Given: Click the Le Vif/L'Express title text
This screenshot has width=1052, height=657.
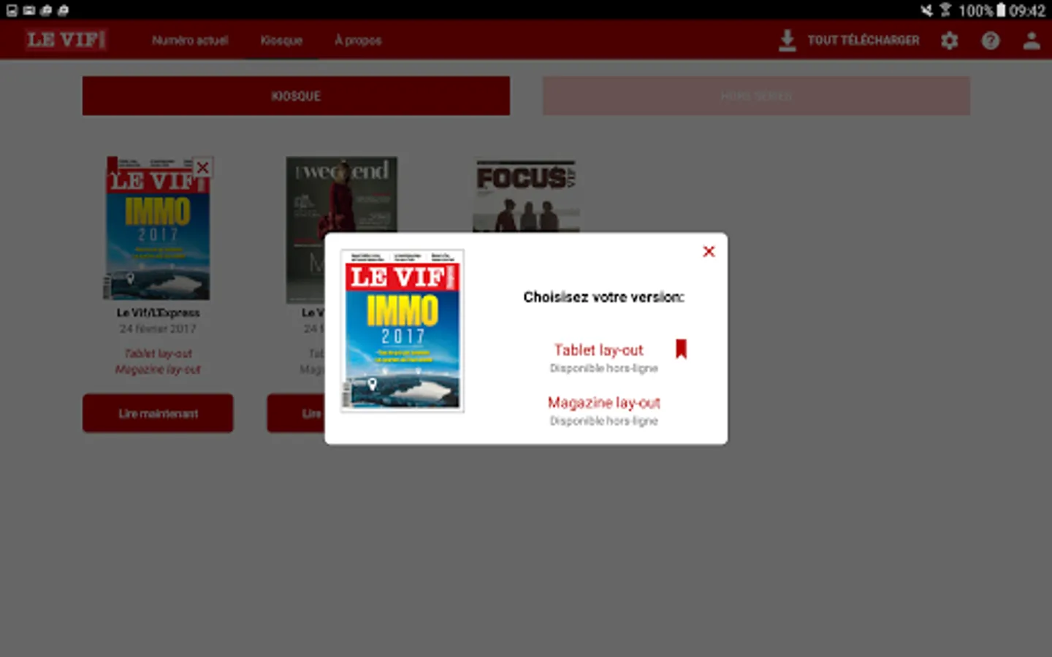Looking at the screenshot, I should 158,312.
